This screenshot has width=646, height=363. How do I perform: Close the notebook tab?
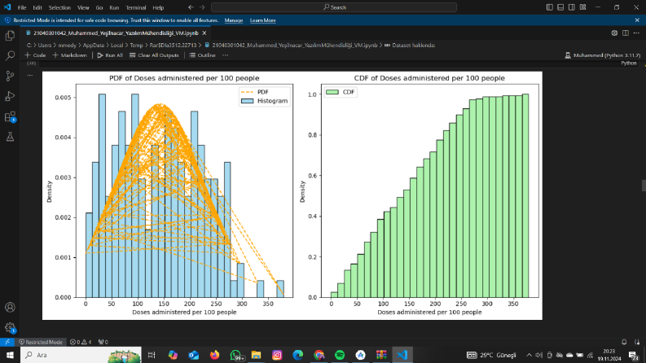204,33
